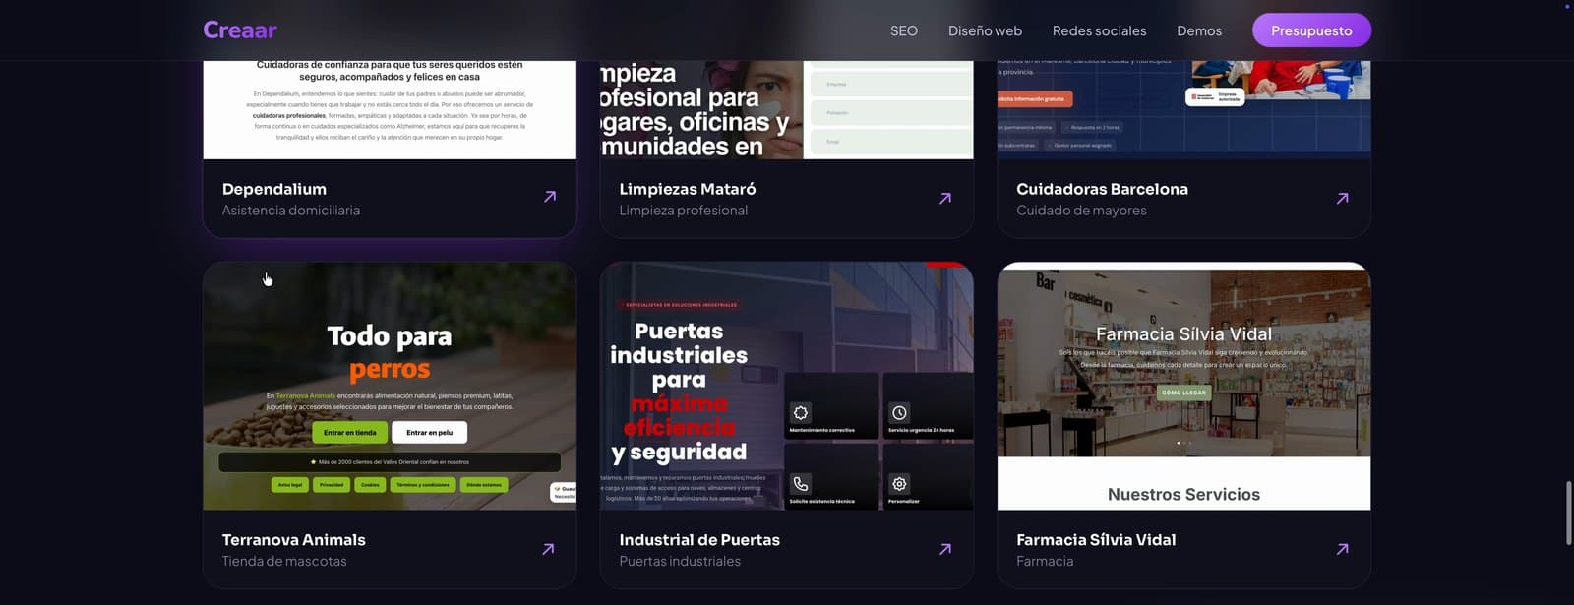Click the Farmacia subtitle text

click(x=1045, y=562)
